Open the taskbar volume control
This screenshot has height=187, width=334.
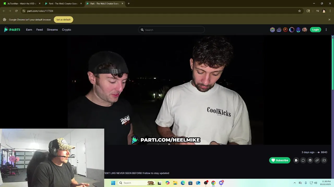pos(315,183)
